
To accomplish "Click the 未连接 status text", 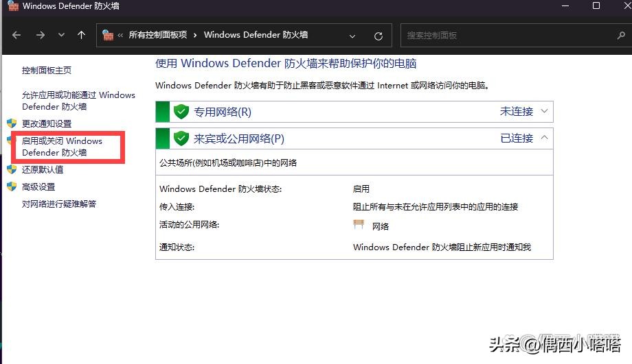I will (x=517, y=112).
